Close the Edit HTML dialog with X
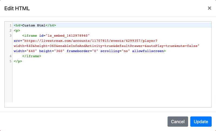 coord(209,8)
